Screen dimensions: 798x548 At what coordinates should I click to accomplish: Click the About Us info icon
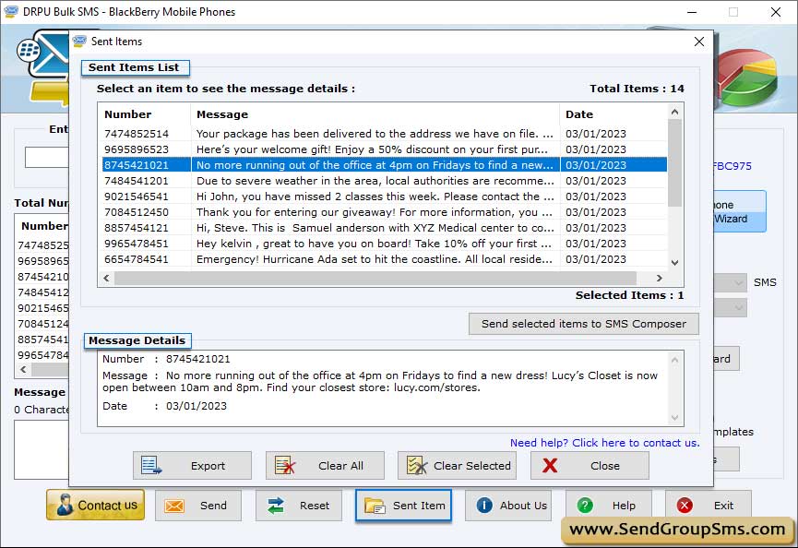pyautogui.click(x=484, y=506)
